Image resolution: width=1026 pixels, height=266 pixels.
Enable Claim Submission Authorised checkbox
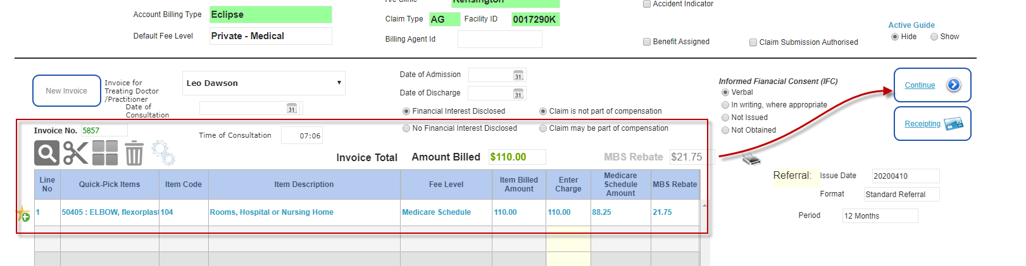753,42
